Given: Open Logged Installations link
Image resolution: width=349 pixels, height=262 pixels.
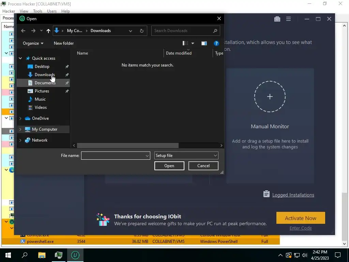Looking at the screenshot, I should [x=293, y=195].
